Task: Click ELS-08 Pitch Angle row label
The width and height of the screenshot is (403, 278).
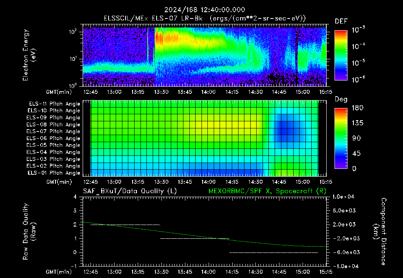Action: pyautogui.click(x=54, y=124)
